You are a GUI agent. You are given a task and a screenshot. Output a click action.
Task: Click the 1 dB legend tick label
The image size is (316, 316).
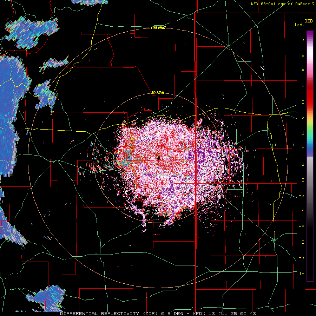coord(303,133)
